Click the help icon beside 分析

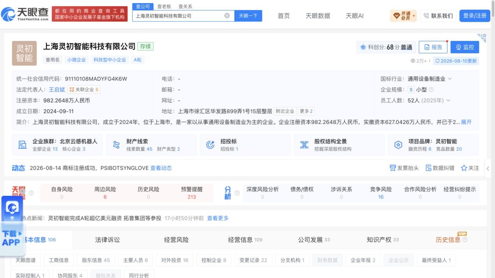point(237,193)
